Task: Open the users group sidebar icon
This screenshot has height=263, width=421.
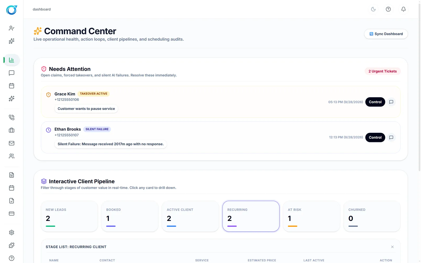Action: 12,156
